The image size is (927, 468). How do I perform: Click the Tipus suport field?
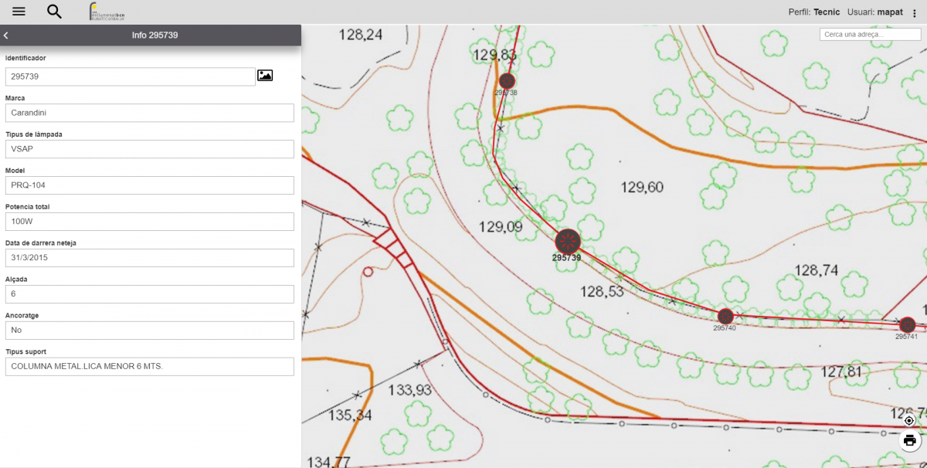149,367
